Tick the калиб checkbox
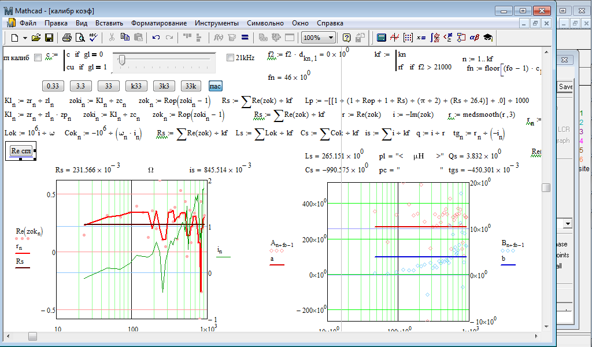 (38, 57)
